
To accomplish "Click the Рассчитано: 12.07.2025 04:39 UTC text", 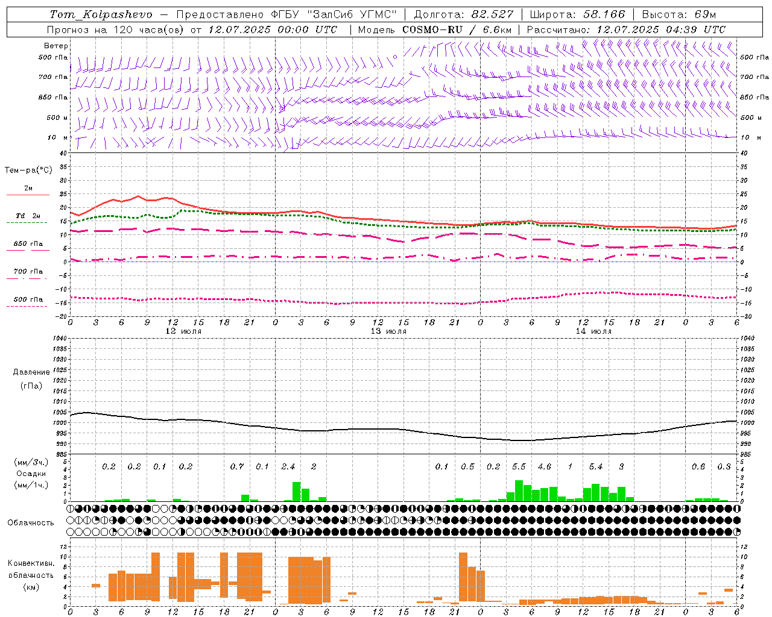I will coord(626,30).
